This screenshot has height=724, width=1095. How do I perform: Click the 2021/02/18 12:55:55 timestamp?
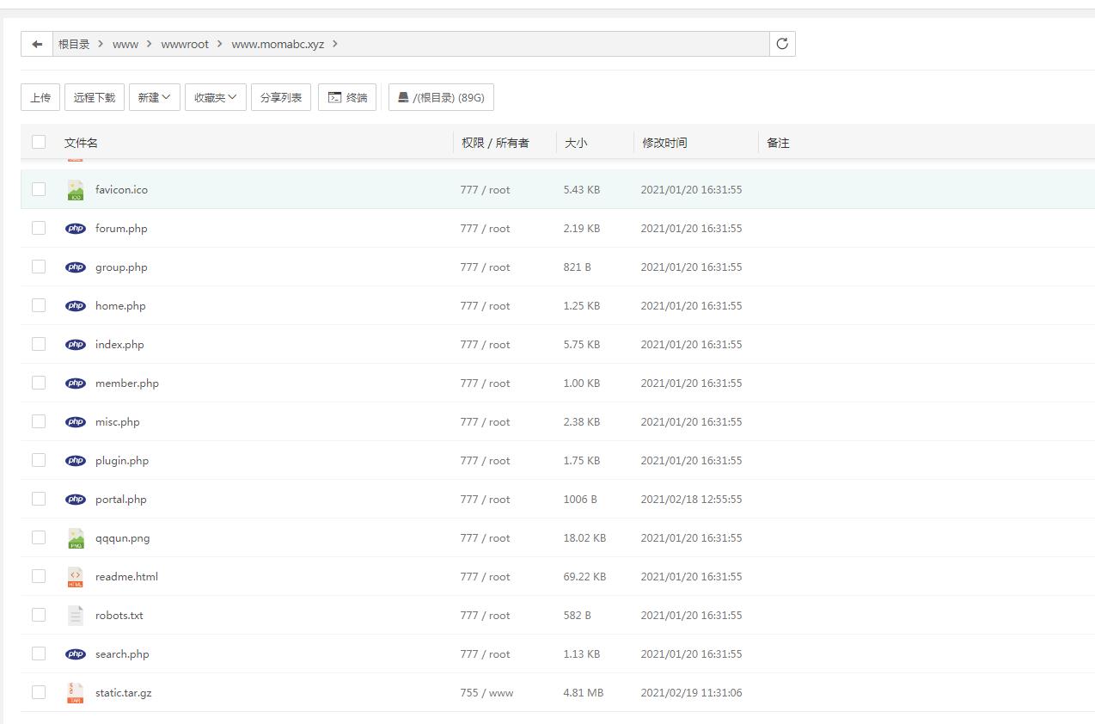691,500
